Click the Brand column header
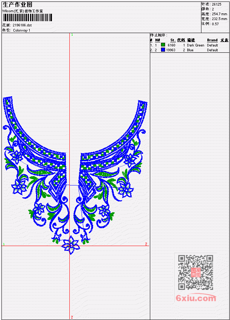Image resolution: width=230 pixels, height=320 pixels. coord(212,40)
